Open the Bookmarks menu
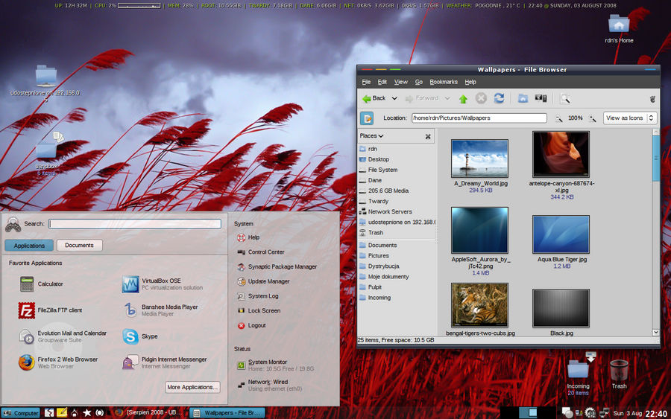Screen dimensions: 671x419 (x=444, y=82)
